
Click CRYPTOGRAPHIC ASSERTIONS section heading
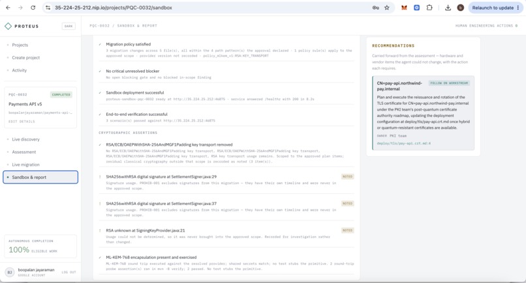click(128, 133)
